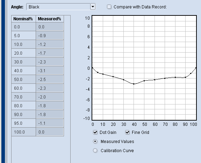Select measured value cell -2.0
Image resolution: width=201 pixels, height=163 pixels.
point(50,97)
